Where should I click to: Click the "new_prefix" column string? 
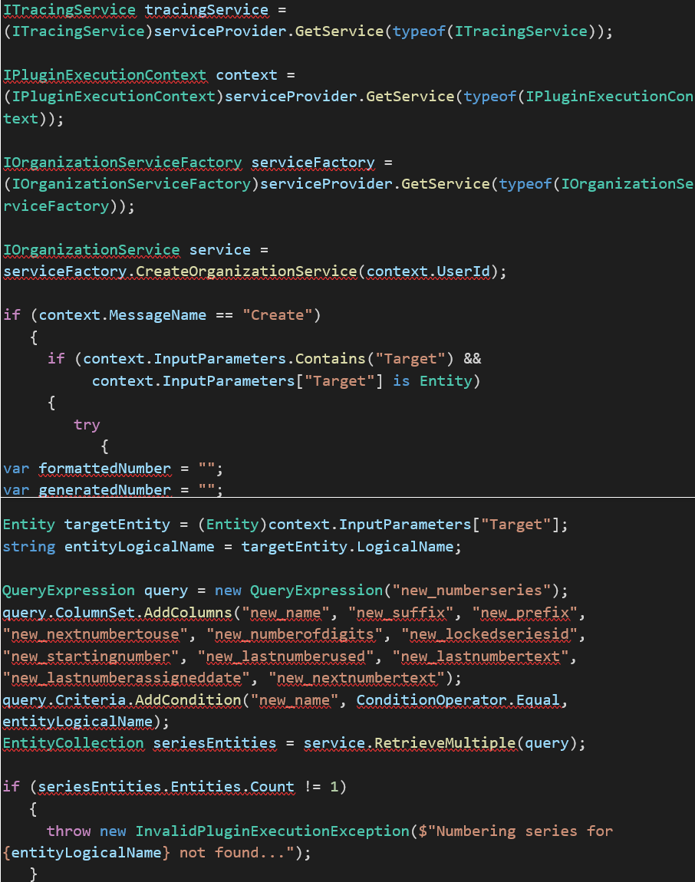[525, 613]
